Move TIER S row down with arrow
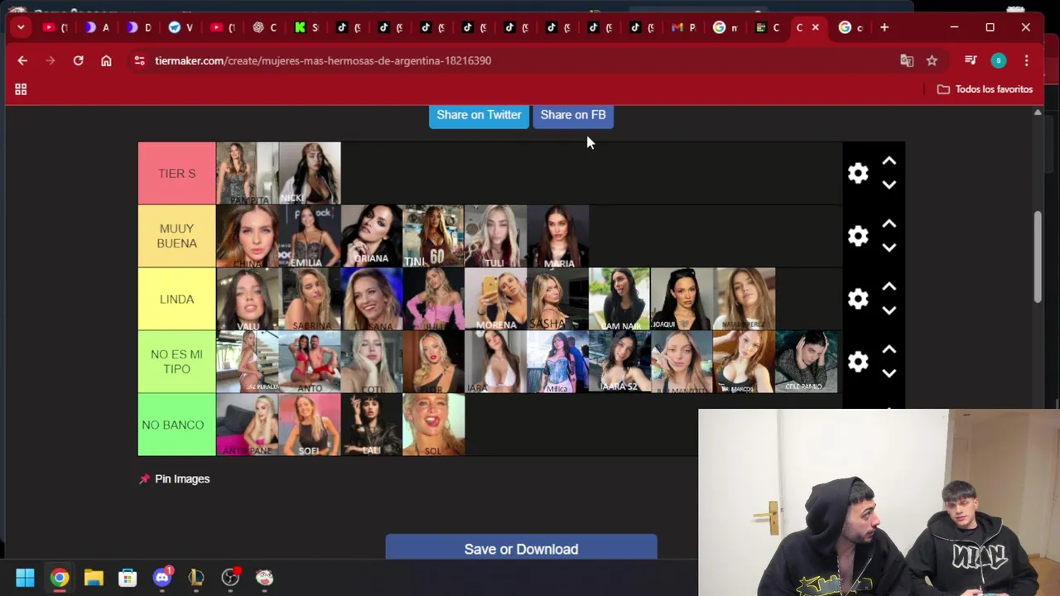The width and height of the screenshot is (1060, 596). 889,185
